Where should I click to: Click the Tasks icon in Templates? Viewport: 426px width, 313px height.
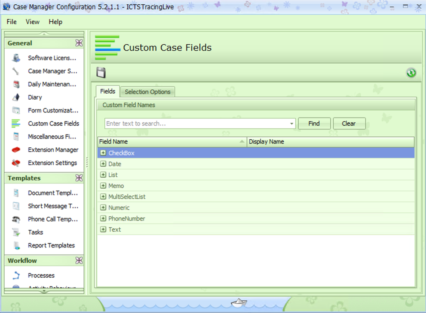tap(16, 233)
